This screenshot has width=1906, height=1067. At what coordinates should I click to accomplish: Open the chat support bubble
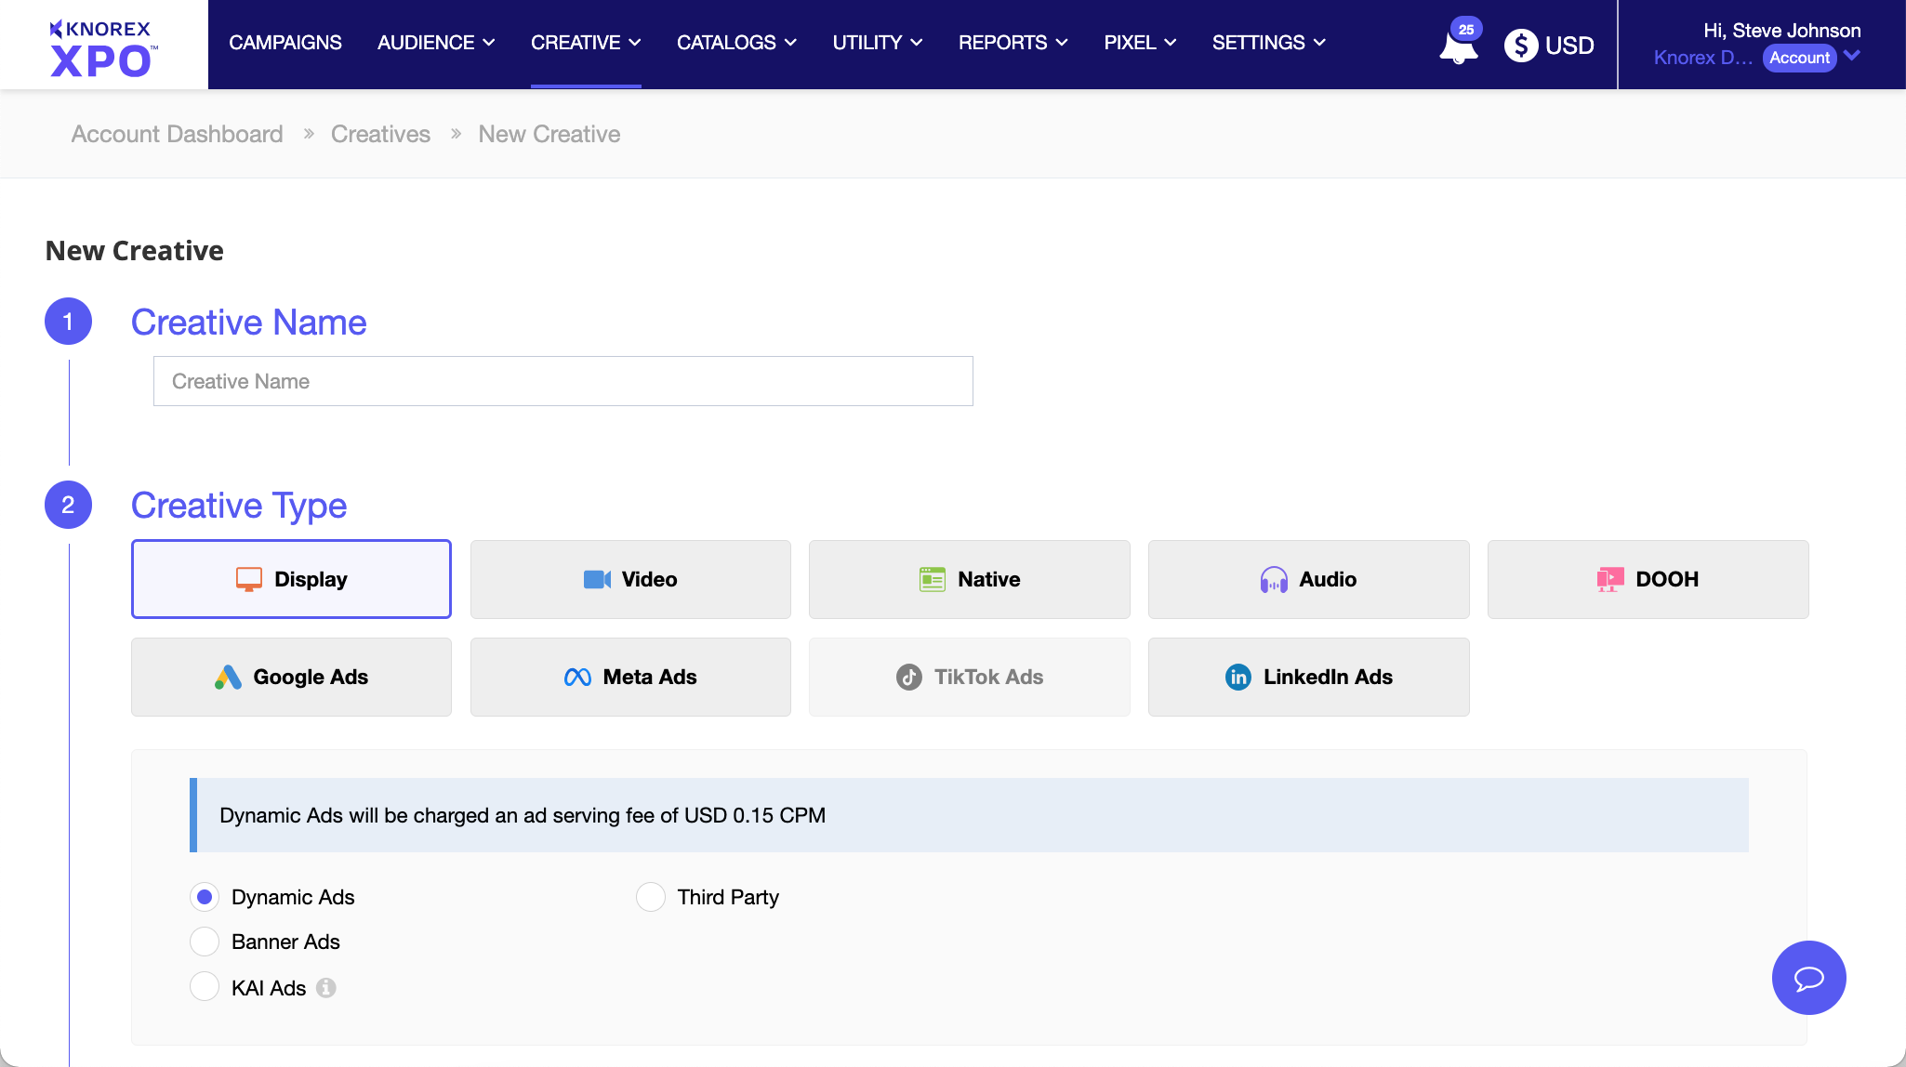click(x=1808, y=977)
